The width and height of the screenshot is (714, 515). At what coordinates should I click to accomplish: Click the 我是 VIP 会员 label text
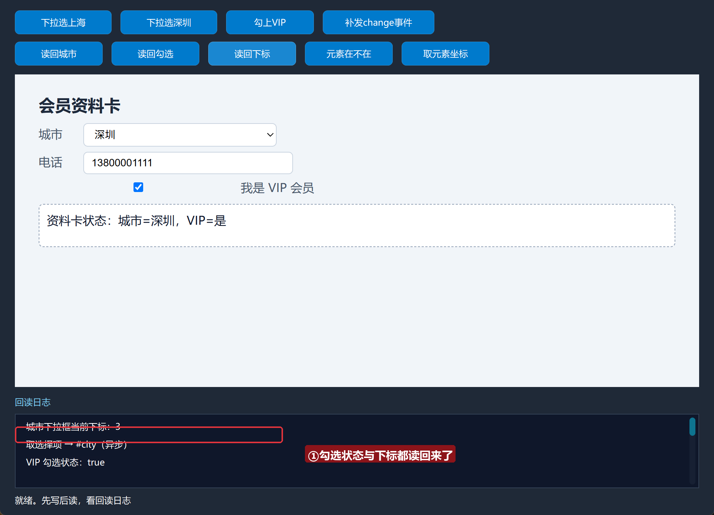coord(277,188)
